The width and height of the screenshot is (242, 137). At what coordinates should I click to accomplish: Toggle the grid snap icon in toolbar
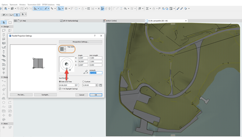point(66,8)
